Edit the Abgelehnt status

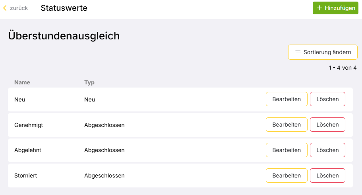pyautogui.click(x=287, y=150)
